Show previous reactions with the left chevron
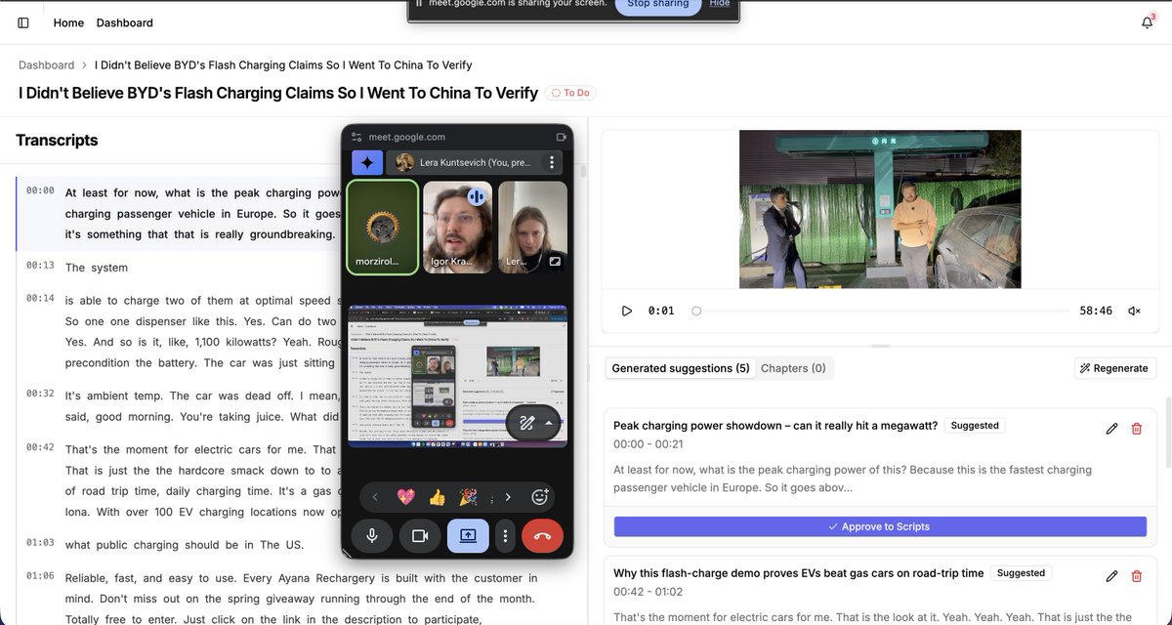Screen dimensions: 1172x625 point(375,497)
